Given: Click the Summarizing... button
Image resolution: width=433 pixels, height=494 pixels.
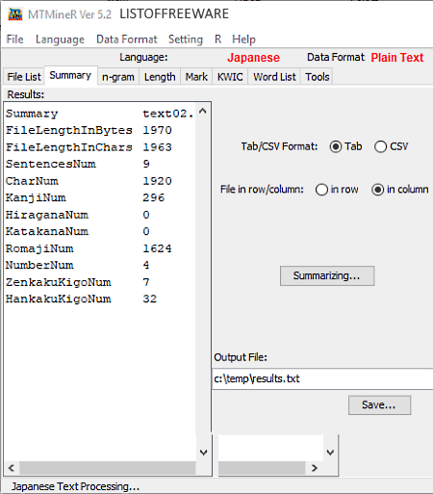Looking at the screenshot, I should tap(327, 275).
